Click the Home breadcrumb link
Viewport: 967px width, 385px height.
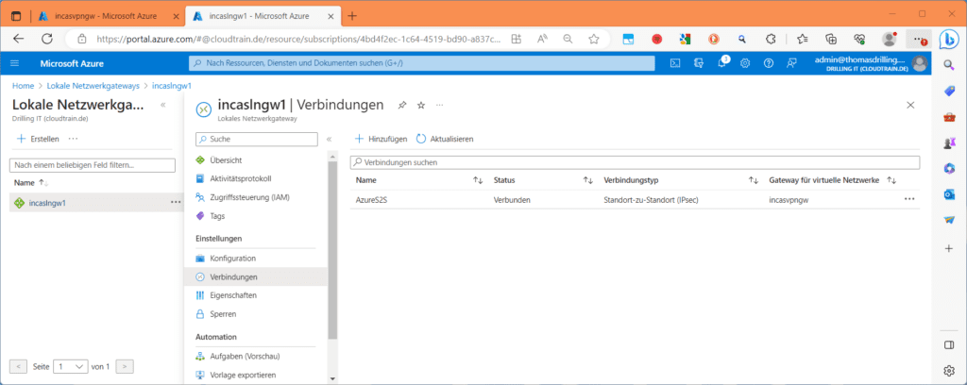coord(24,86)
